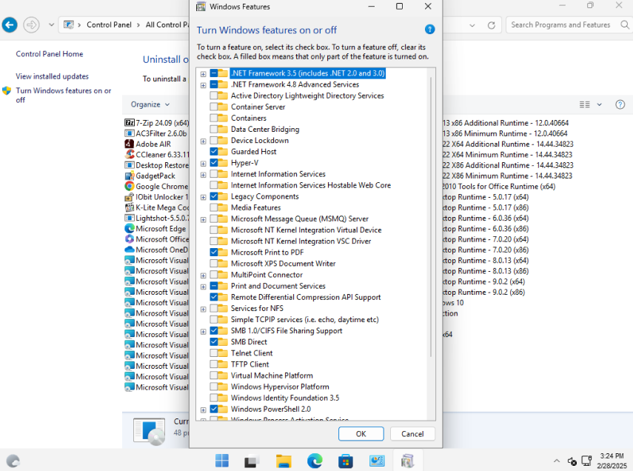Viewport: 633px width, 471px height.
Task: Open View installed updates link
Action: coord(52,76)
